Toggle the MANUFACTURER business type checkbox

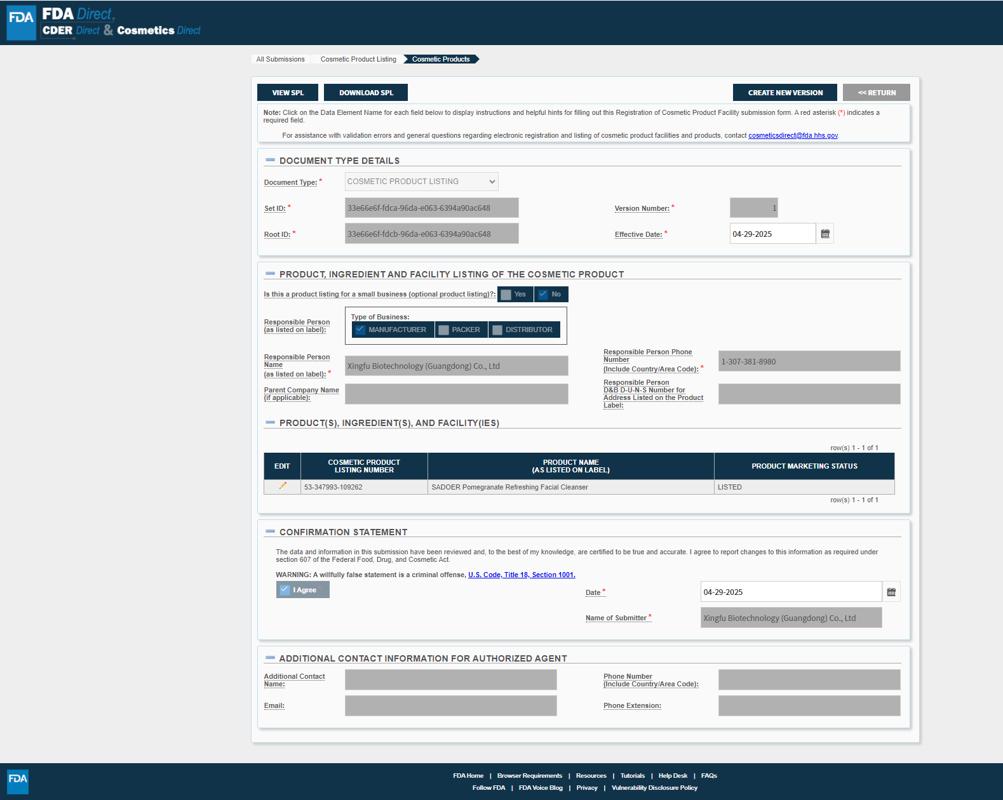pos(360,330)
